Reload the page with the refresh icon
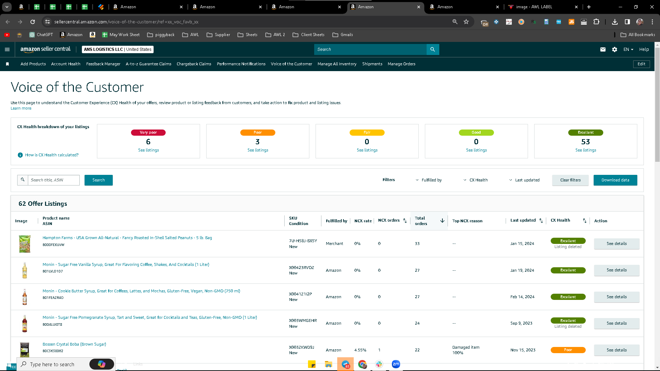This screenshot has height=371, width=660. [x=33, y=22]
